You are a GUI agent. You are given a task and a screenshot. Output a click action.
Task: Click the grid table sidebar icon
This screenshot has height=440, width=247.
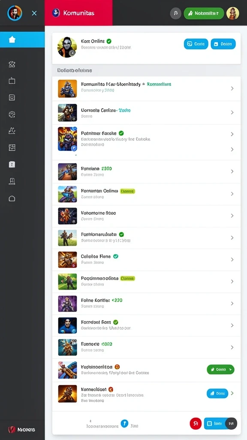[12, 148]
